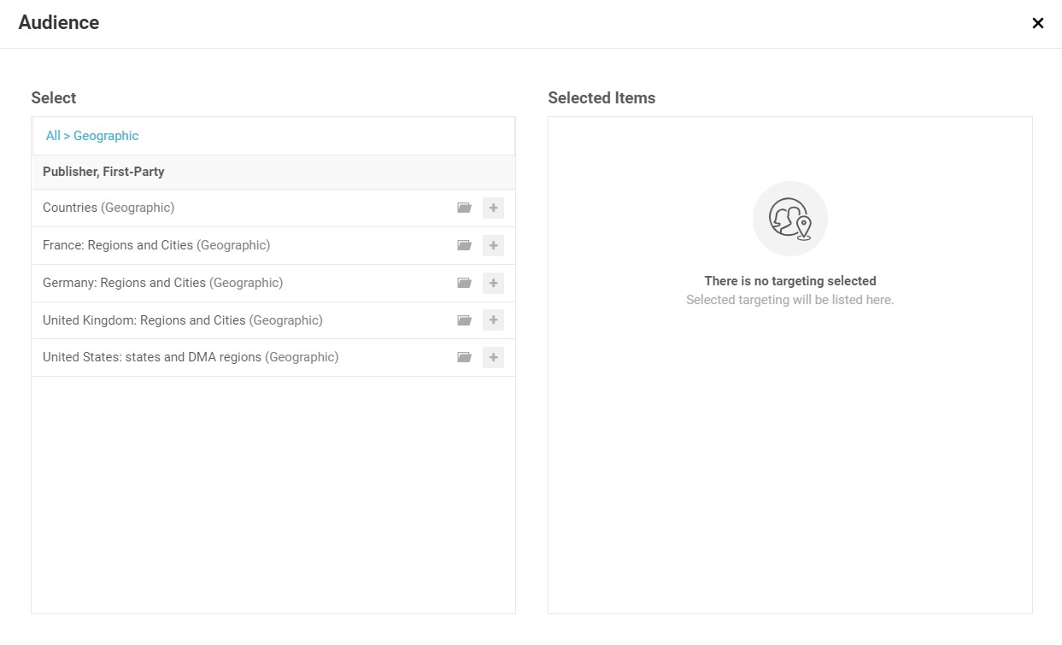
Task: Add United States DMA regions via plus icon
Action: tap(493, 357)
